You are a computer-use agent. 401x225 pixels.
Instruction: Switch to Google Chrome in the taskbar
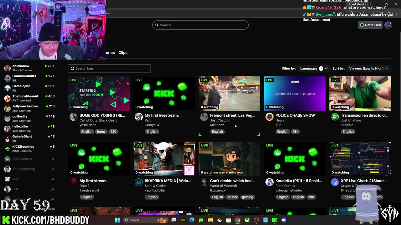238,220
